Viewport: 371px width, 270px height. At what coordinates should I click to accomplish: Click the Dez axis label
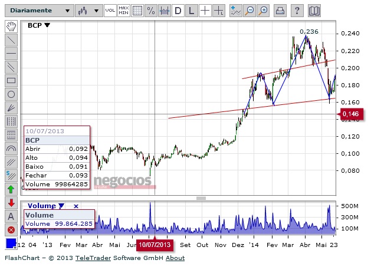click(238, 245)
